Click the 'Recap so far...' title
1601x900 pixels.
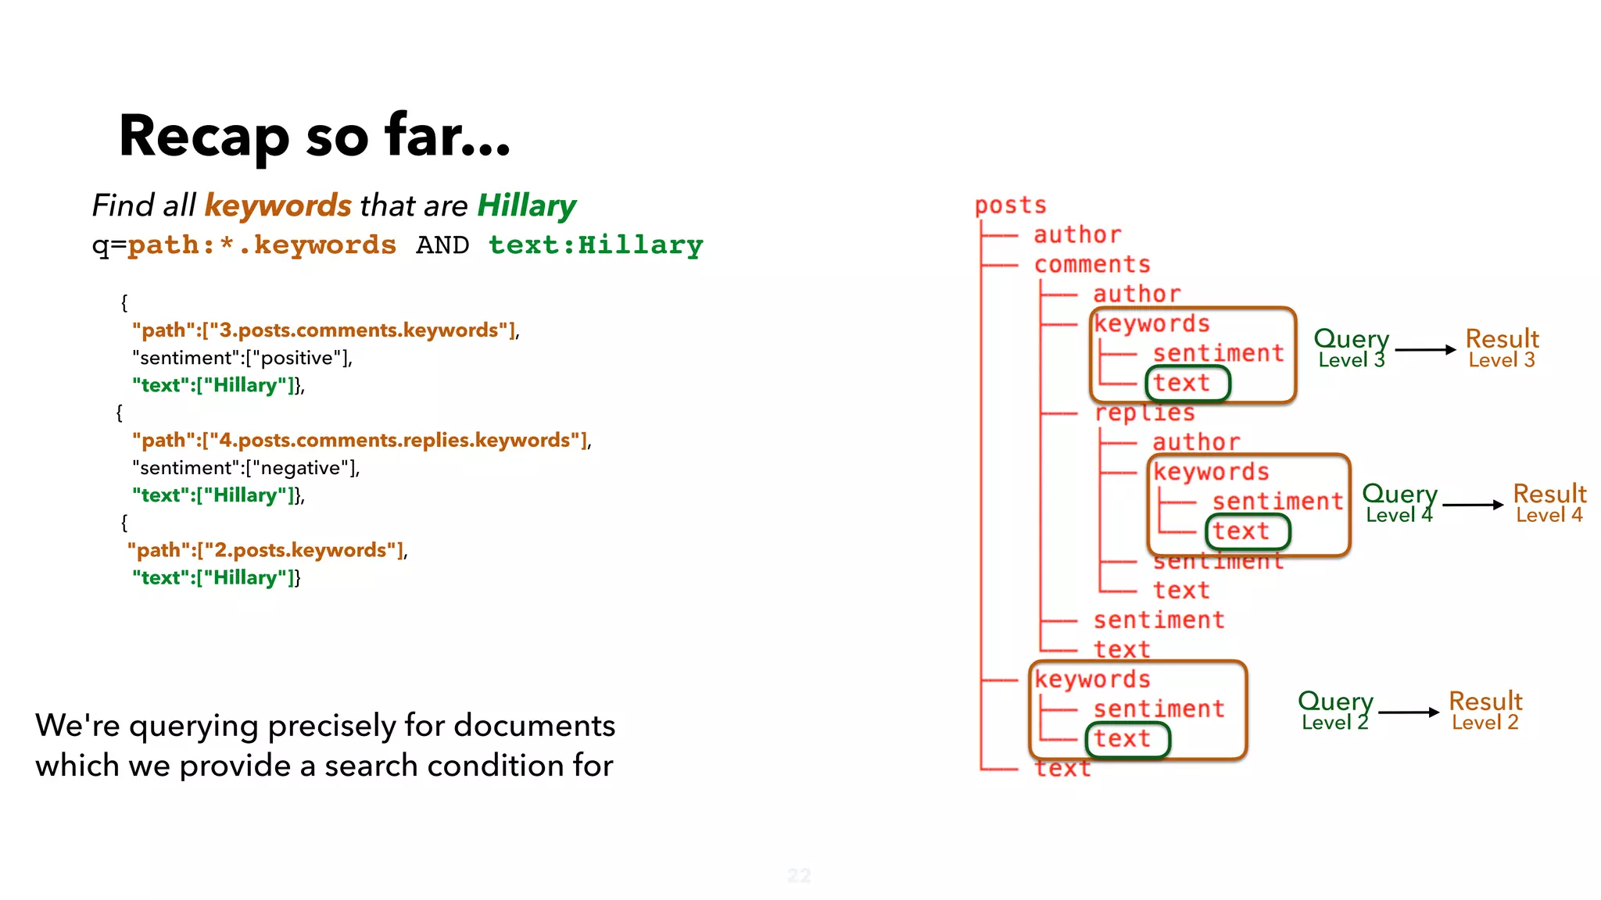click(x=314, y=136)
